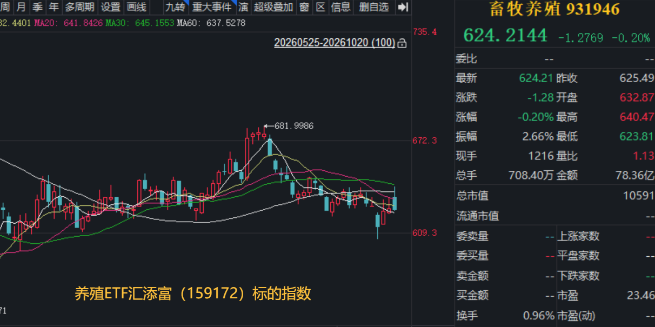Click the 最高 high value 640.47
Image resolution: width=655 pixels, height=327 pixels.
point(637,117)
